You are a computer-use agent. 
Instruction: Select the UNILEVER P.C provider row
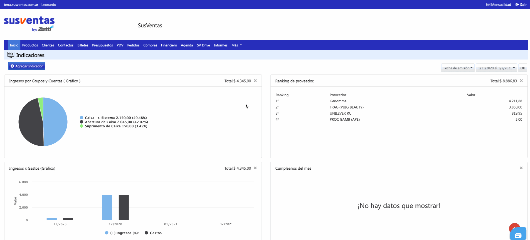point(399,113)
